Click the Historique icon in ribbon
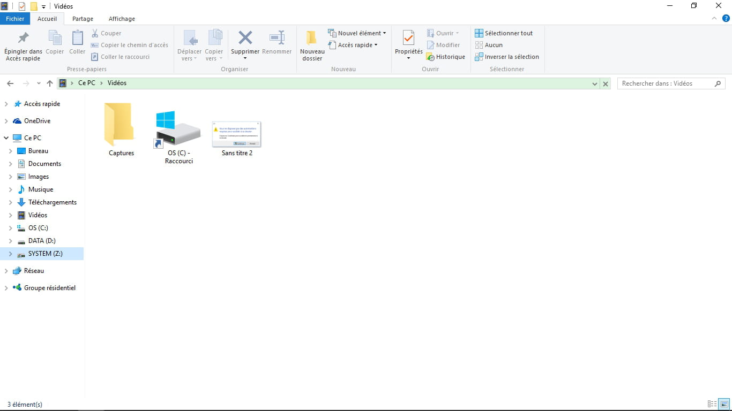 [x=430, y=57]
